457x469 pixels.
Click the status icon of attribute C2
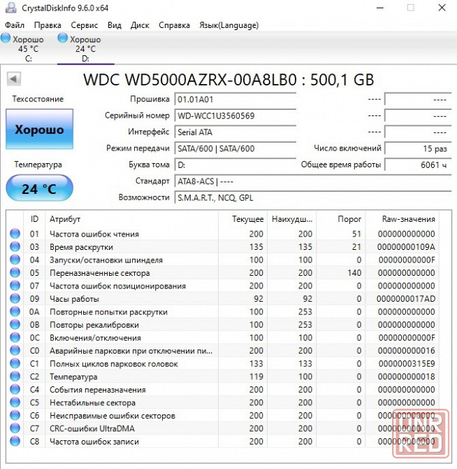(x=15, y=377)
